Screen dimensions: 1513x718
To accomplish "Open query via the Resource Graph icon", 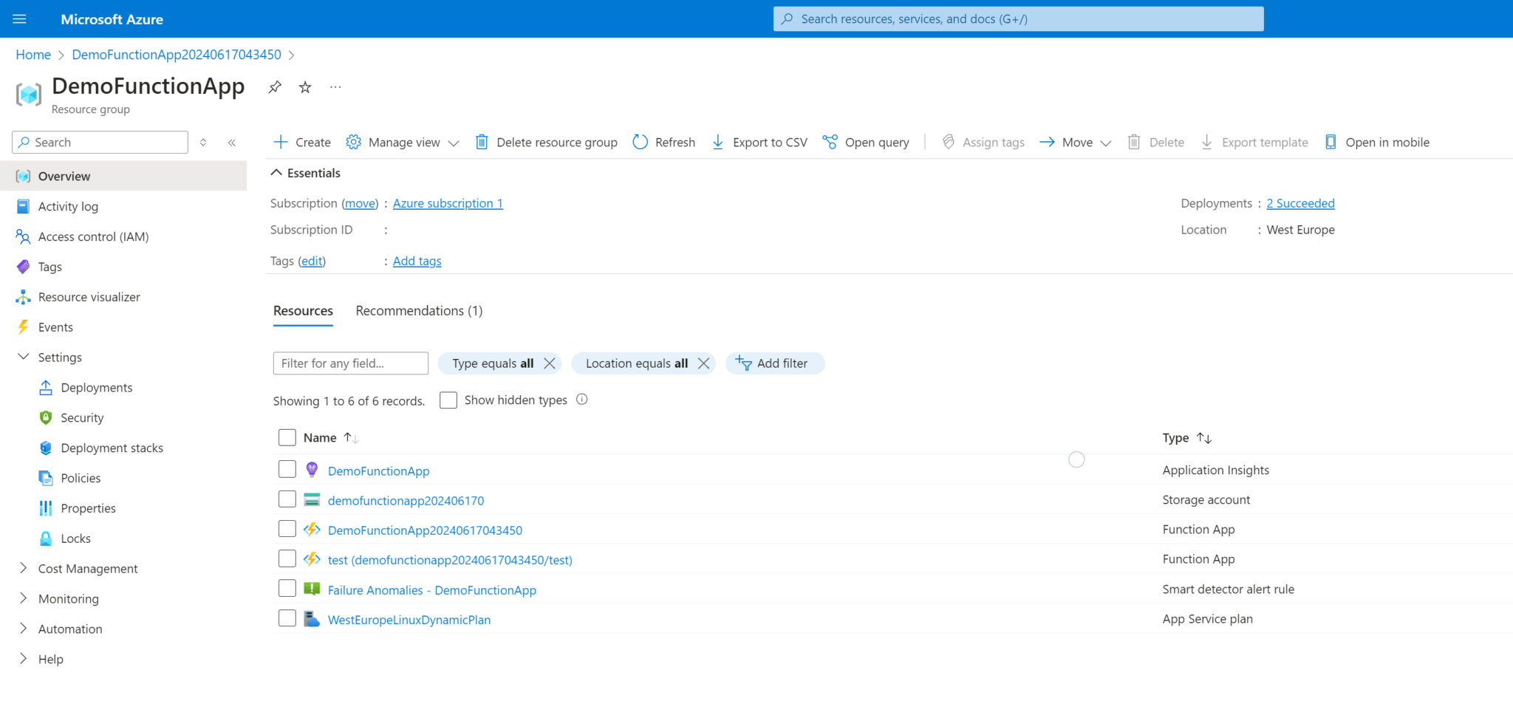I will (x=830, y=142).
